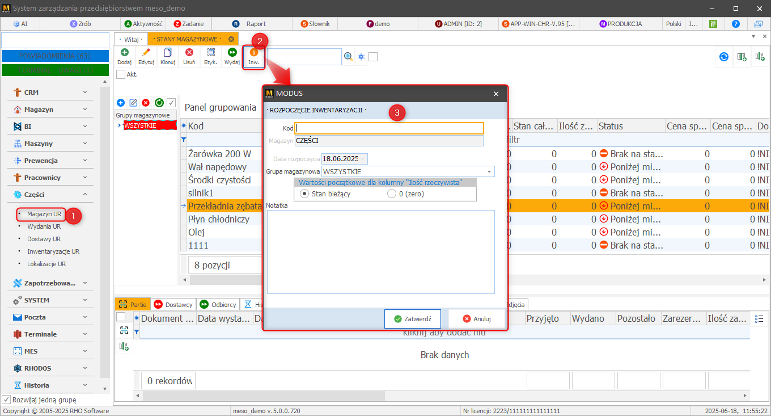Screen dimensions: 771x416
Task: Click the Edytuj pencil icon
Action: point(146,53)
